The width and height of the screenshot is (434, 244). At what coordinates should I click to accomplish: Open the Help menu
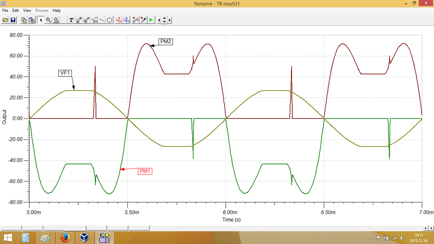pos(57,11)
